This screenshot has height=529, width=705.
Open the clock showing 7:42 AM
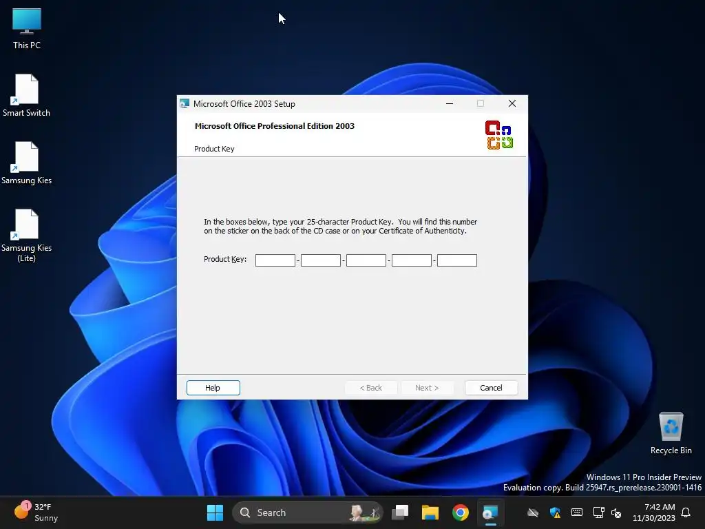tap(654, 512)
